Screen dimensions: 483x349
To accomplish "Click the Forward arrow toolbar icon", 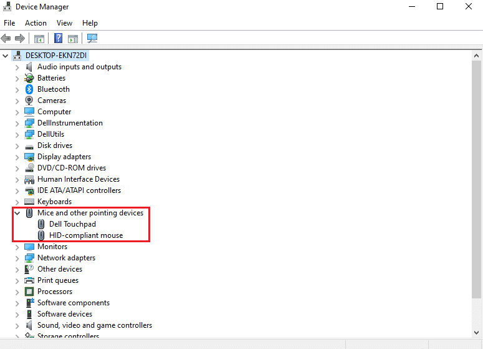I will (20, 39).
